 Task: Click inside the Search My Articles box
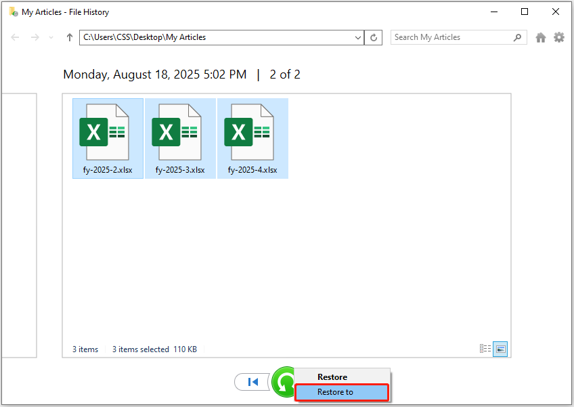coord(447,37)
